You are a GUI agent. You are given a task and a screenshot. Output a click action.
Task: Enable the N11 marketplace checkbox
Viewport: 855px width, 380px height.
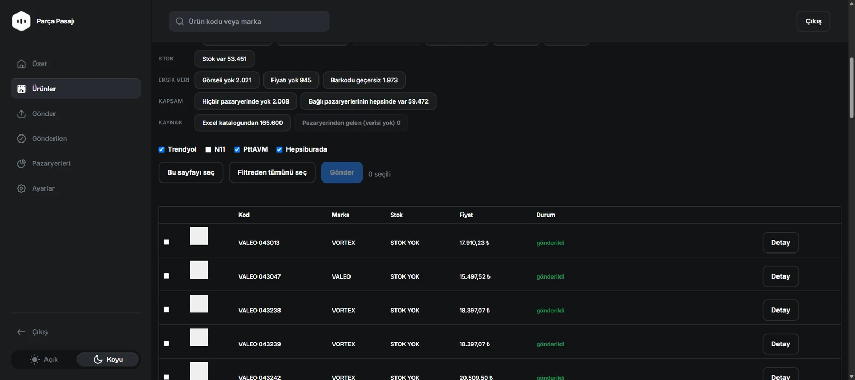208,149
